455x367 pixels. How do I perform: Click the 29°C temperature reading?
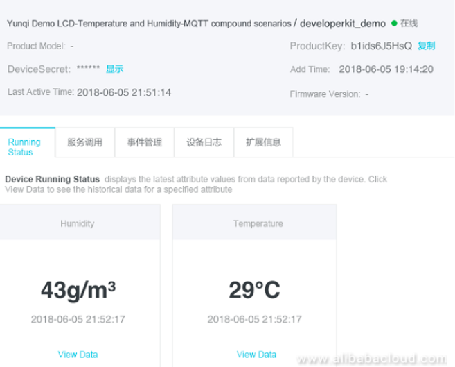[x=254, y=290]
